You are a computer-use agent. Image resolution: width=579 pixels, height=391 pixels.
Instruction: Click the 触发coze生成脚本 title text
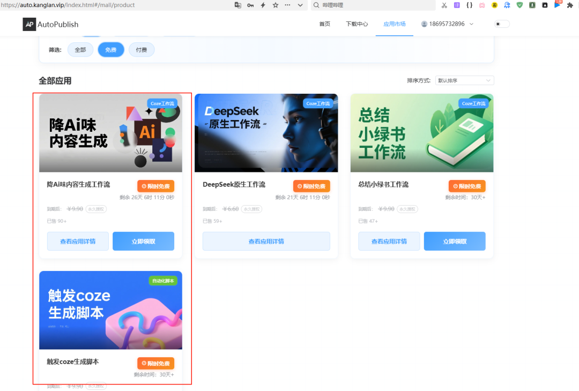pos(73,362)
